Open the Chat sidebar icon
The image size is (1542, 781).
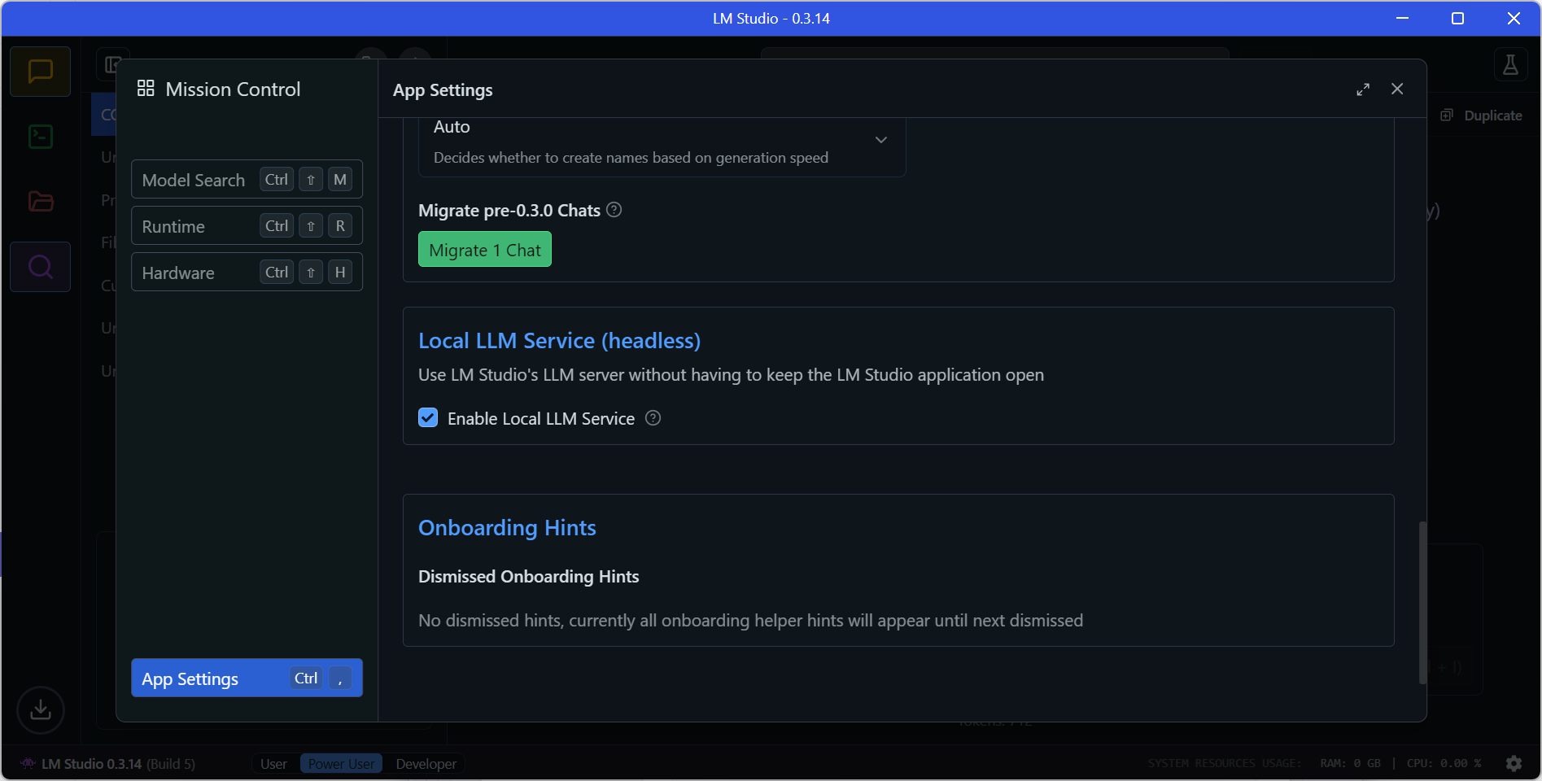(40, 72)
